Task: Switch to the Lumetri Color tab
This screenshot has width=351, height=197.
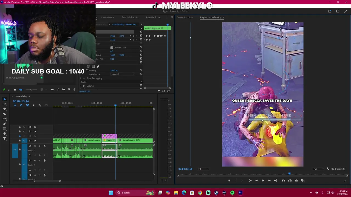Action: tap(107, 17)
